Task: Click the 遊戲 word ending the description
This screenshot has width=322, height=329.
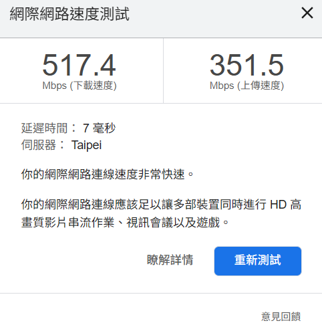Action: click(208, 223)
